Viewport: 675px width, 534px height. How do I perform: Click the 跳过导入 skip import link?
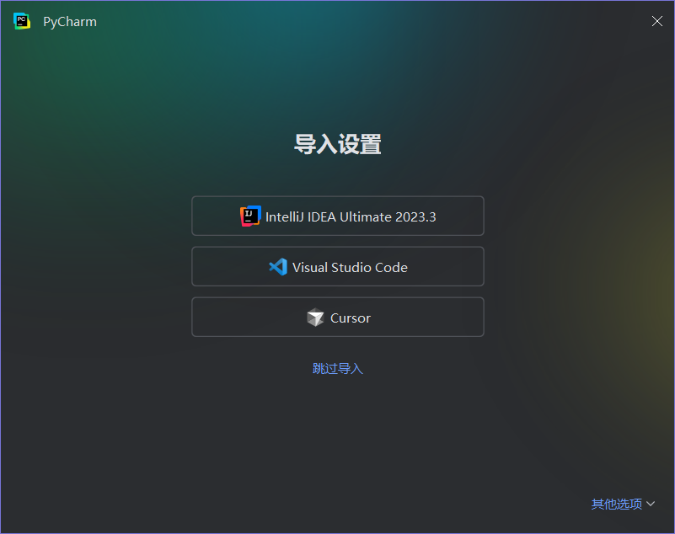click(337, 368)
